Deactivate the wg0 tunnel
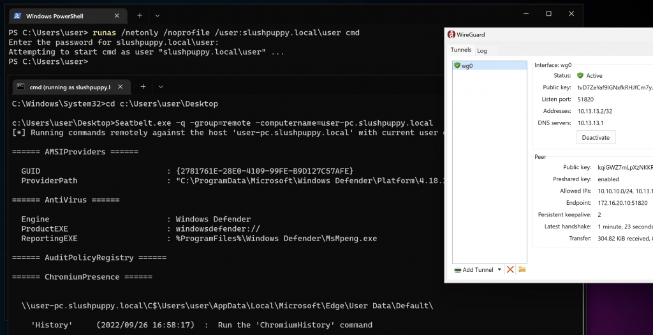Viewport: 653px width, 335px height. tap(596, 137)
